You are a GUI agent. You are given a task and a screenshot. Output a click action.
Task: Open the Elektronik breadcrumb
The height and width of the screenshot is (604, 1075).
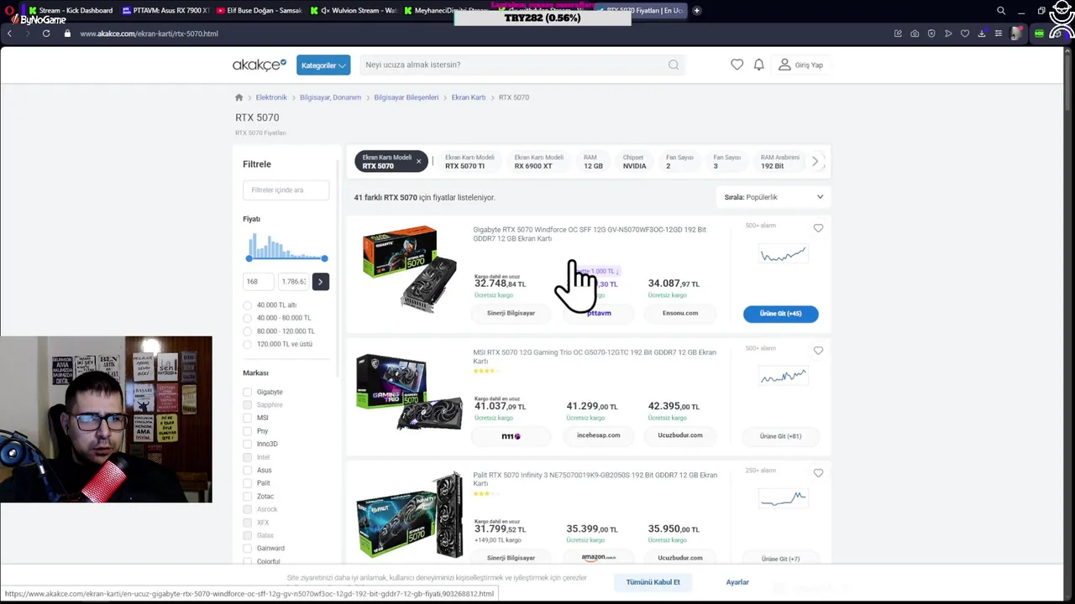(271, 97)
